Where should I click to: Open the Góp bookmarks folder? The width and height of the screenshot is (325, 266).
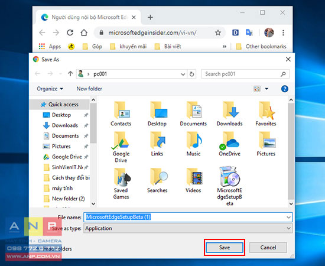[92, 47]
